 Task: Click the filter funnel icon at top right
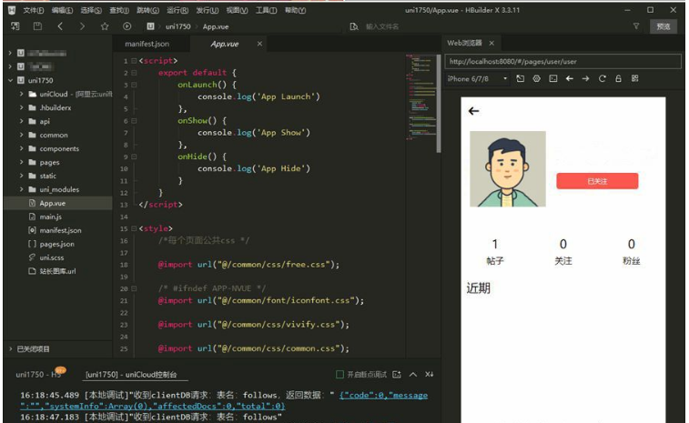pos(635,26)
